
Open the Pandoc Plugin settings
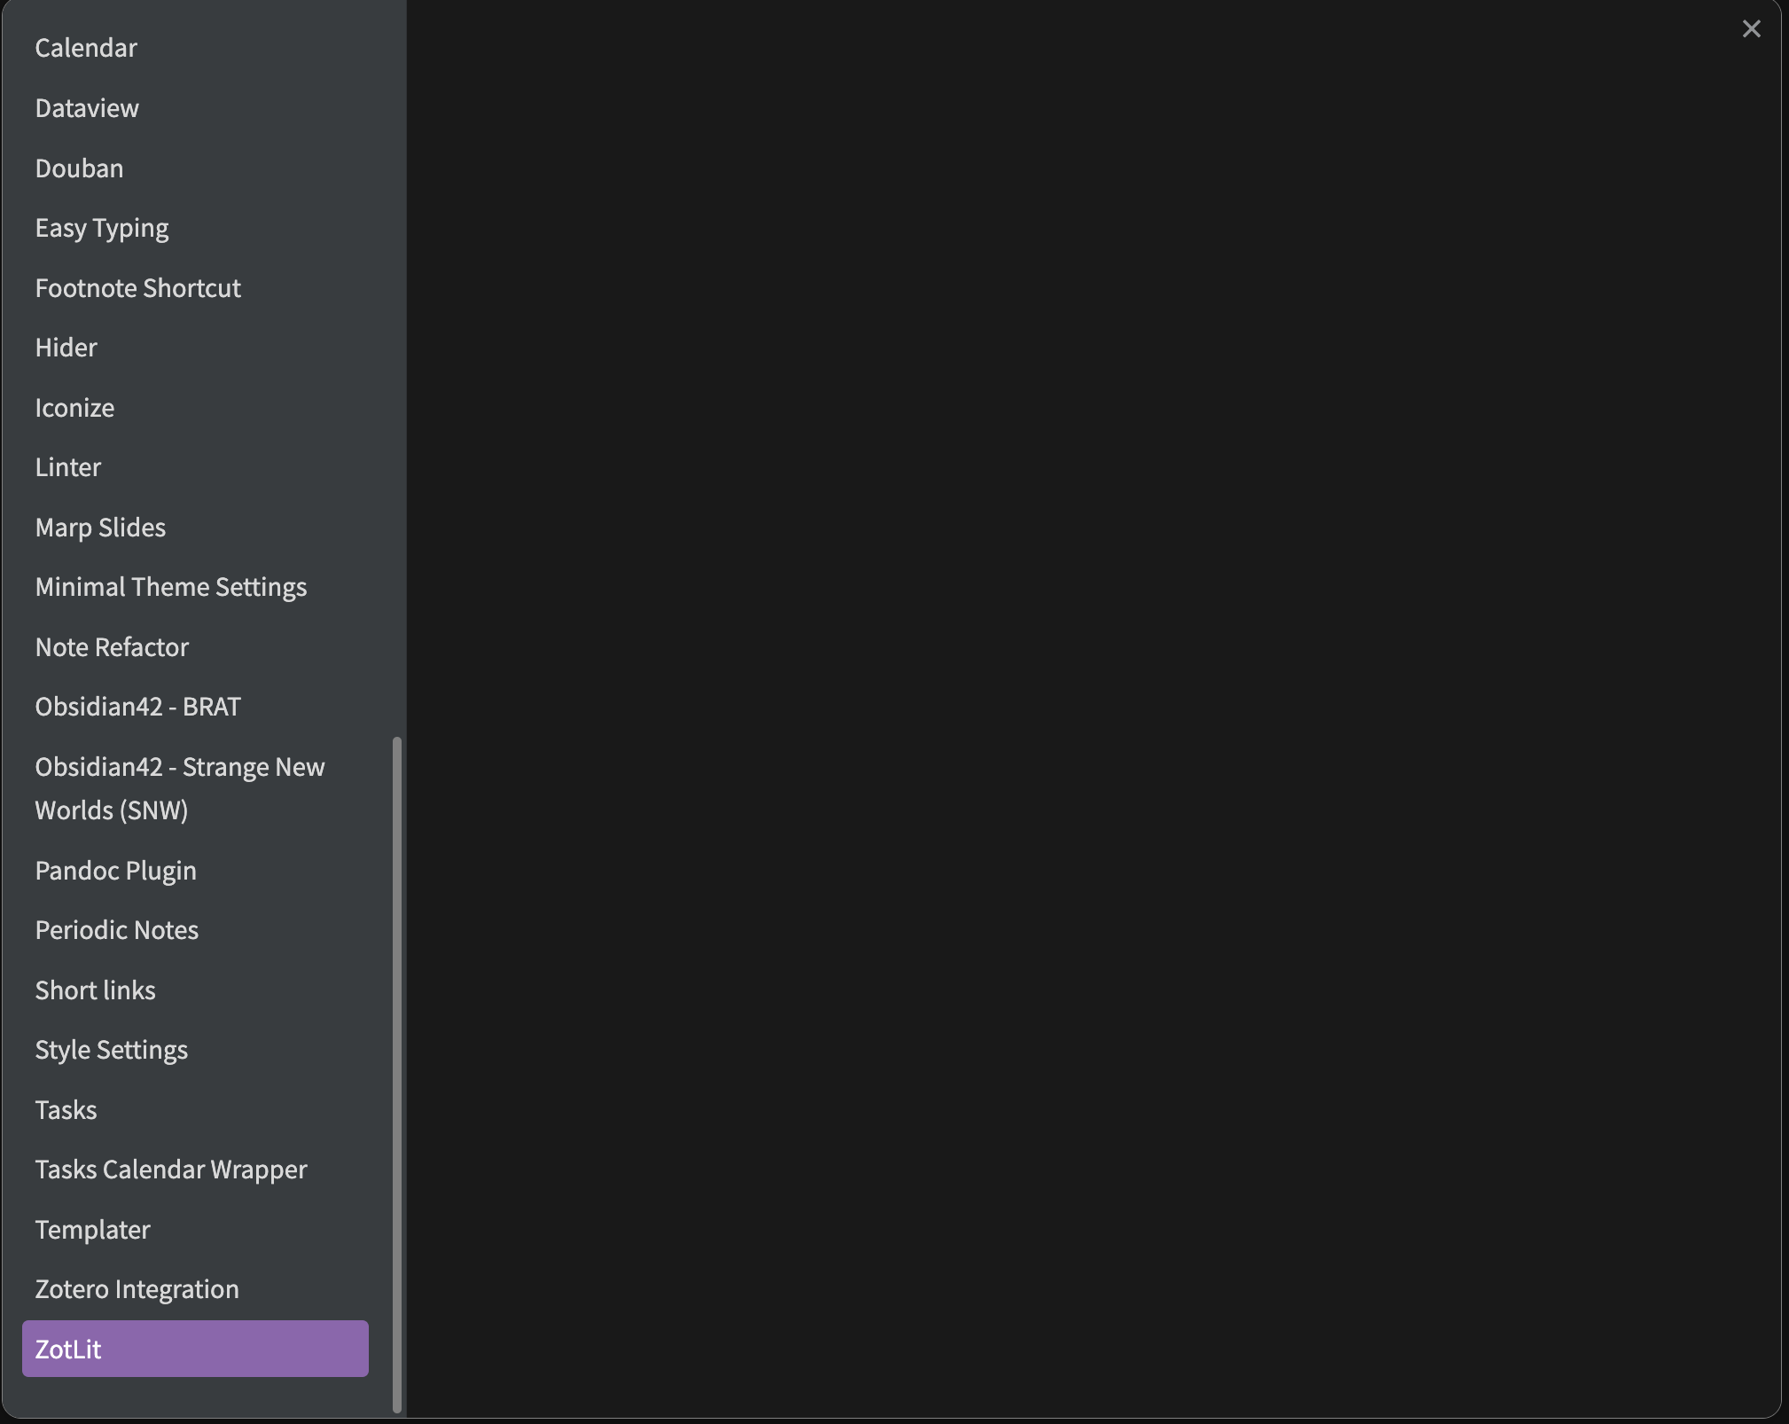pos(115,870)
